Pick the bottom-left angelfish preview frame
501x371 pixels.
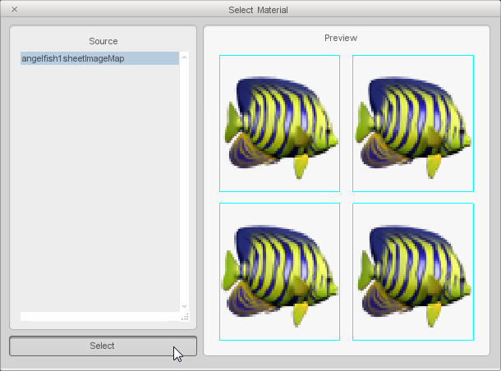point(279,272)
